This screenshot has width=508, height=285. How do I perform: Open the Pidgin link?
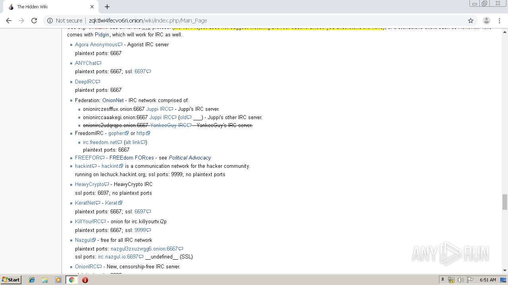[x=102, y=34]
